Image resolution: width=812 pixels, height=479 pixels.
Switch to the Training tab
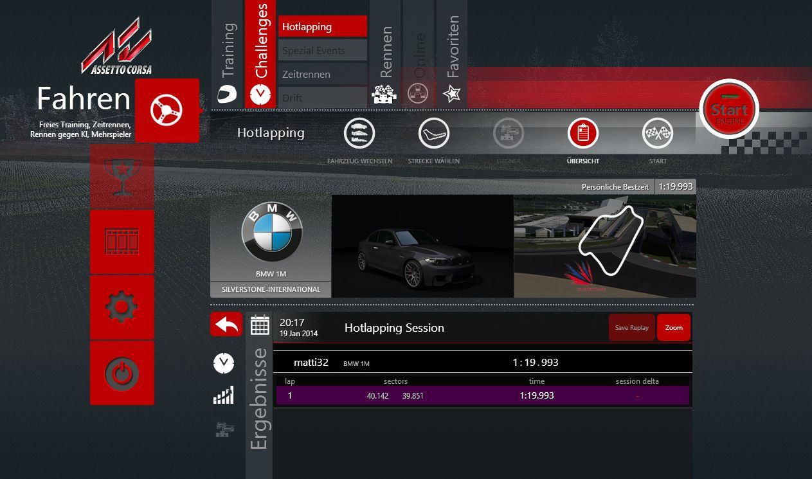[228, 55]
